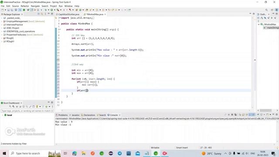
Task: Click the lightbulb icon in Boot Dashboard toolbar
Action: [x=37, y=106]
